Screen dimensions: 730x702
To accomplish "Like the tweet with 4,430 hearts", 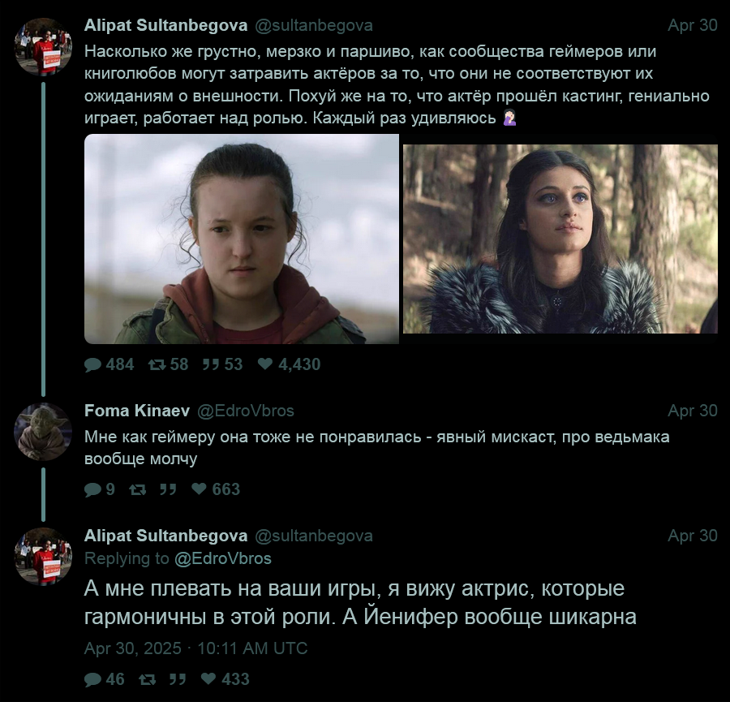I will 265,364.
